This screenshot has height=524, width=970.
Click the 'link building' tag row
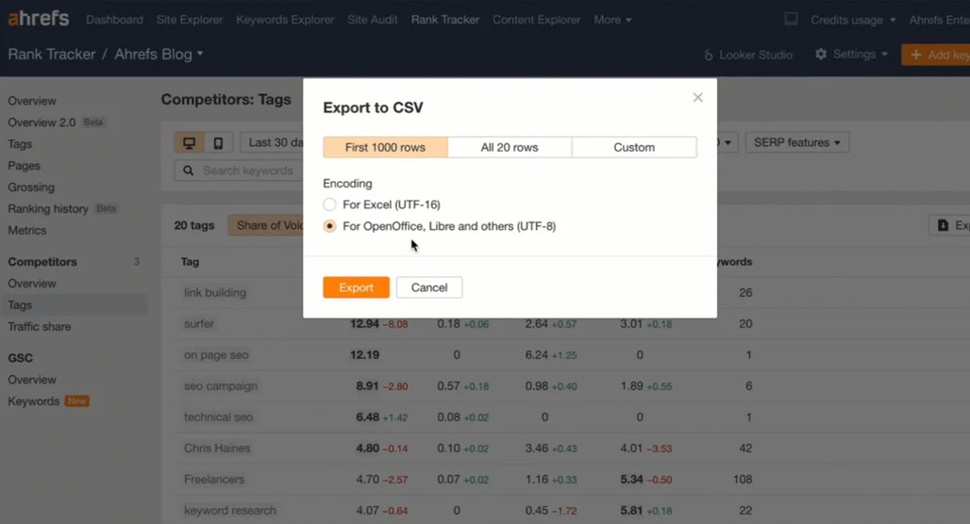click(214, 293)
